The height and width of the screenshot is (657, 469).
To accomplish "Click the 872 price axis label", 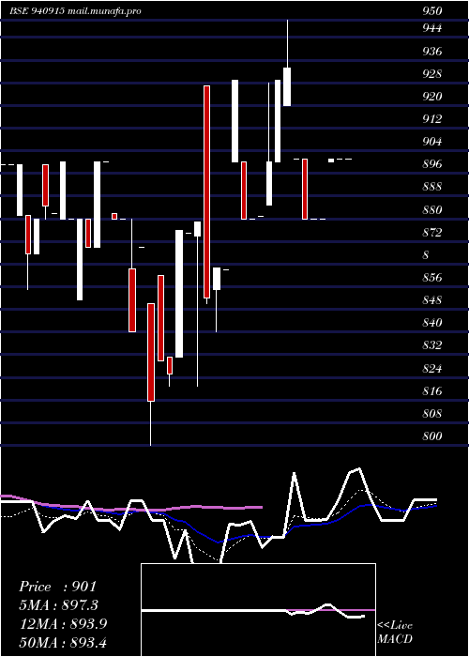I will pyautogui.click(x=432, y=233).
